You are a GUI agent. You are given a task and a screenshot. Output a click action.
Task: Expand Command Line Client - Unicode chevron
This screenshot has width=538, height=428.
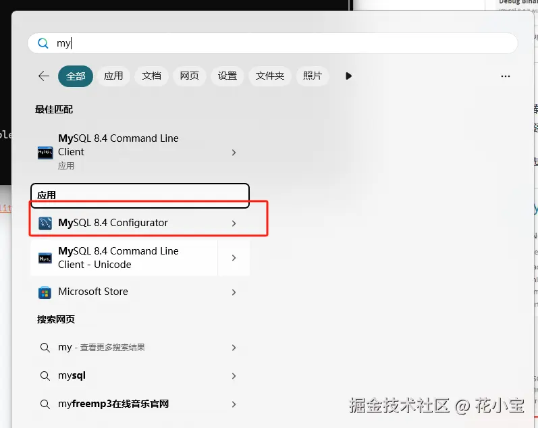234,258
